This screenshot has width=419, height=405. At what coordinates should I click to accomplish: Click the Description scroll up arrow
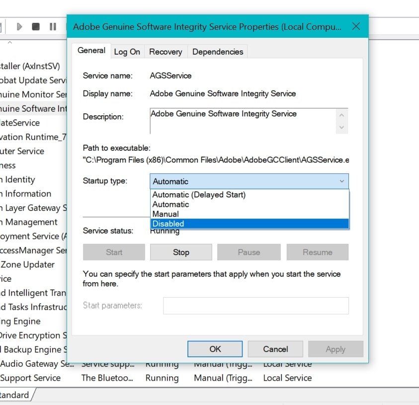[x=341, y=115]
